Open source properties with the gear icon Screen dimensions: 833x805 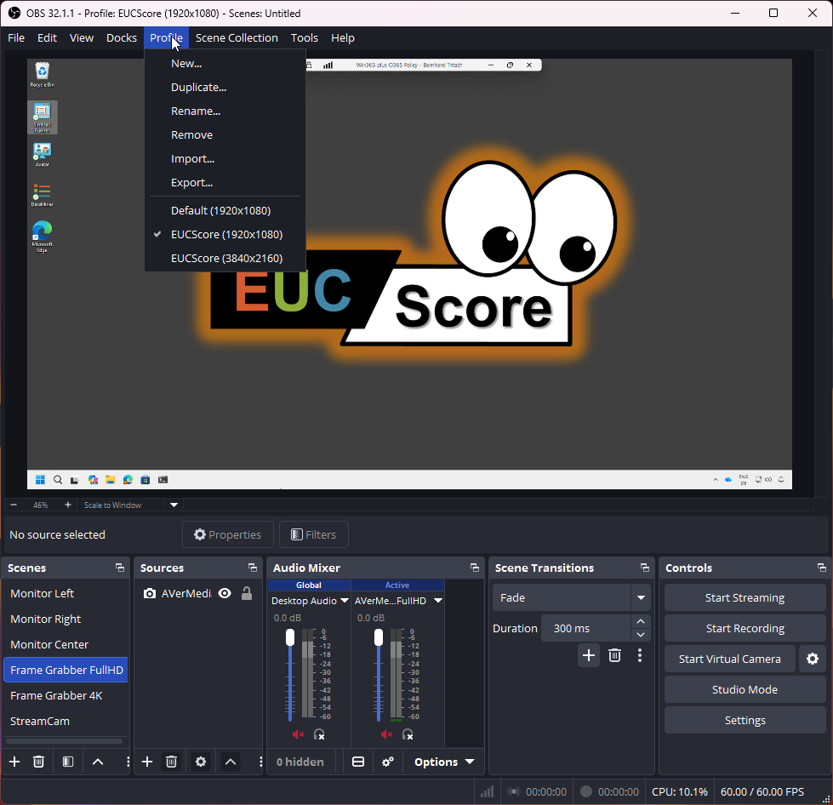coord(200,762)
